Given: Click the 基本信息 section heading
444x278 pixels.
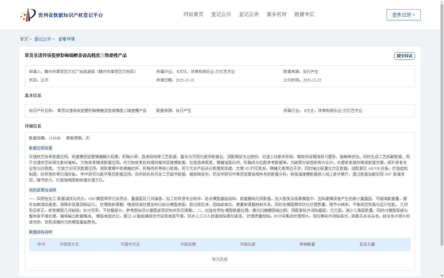Looking at the screenshot, I should tap(33, 96).
